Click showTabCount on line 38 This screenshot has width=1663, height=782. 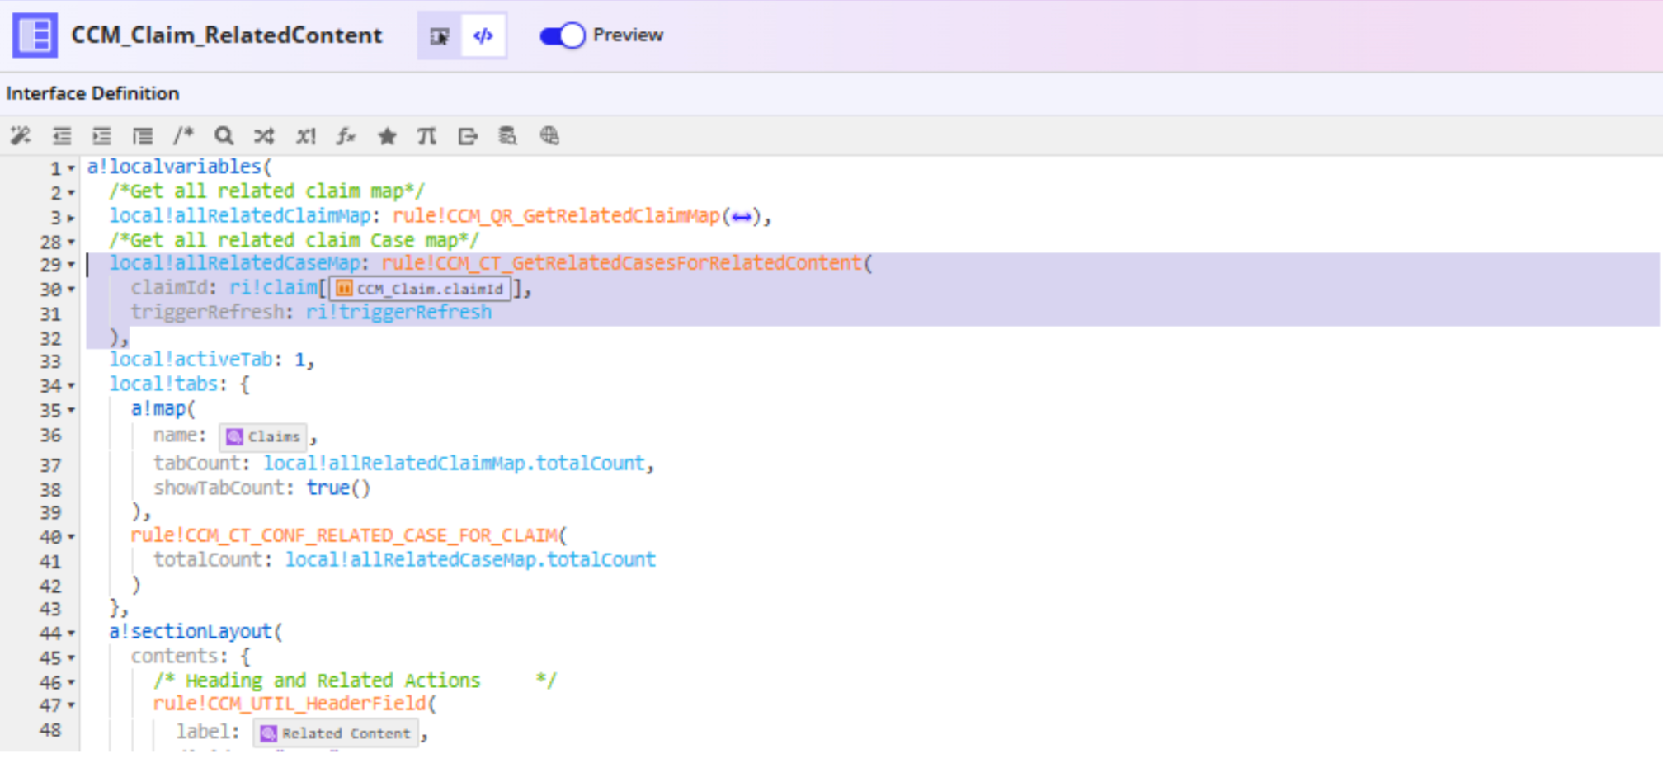tap(219, 488)
